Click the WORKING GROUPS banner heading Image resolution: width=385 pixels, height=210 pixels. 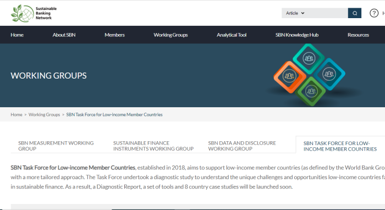click(48, 75)
